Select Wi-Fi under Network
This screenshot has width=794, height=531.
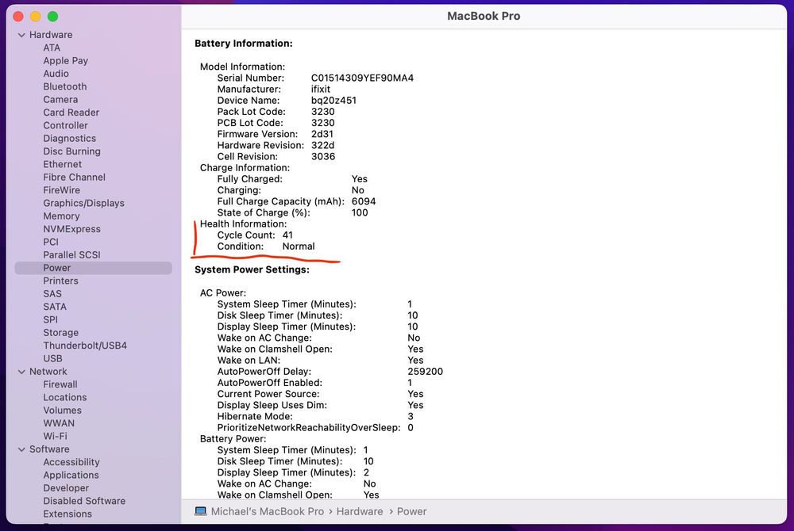pyautogui.click(x=55, y=436)
